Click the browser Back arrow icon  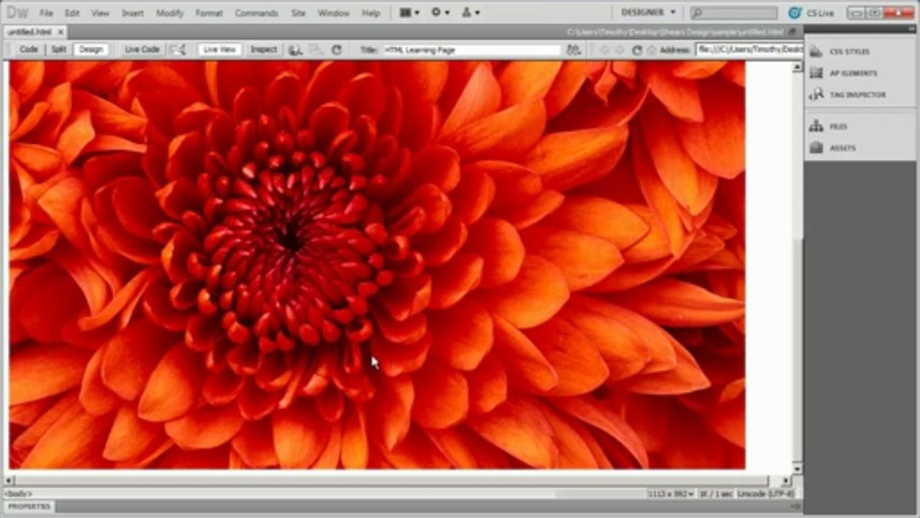(604, 50)
